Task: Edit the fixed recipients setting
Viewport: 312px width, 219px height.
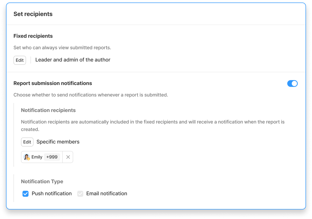Action: click(20, 60)
